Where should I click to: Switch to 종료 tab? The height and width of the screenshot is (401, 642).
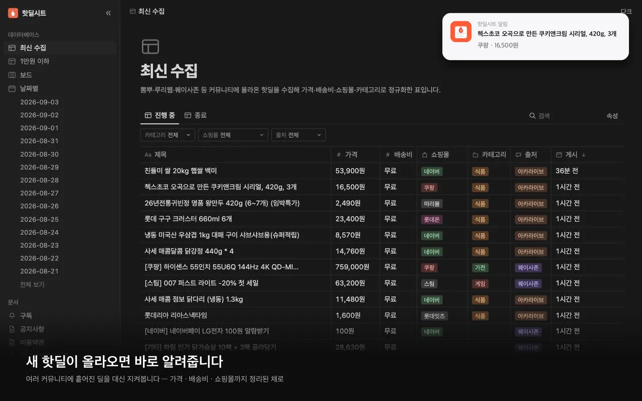196,115
